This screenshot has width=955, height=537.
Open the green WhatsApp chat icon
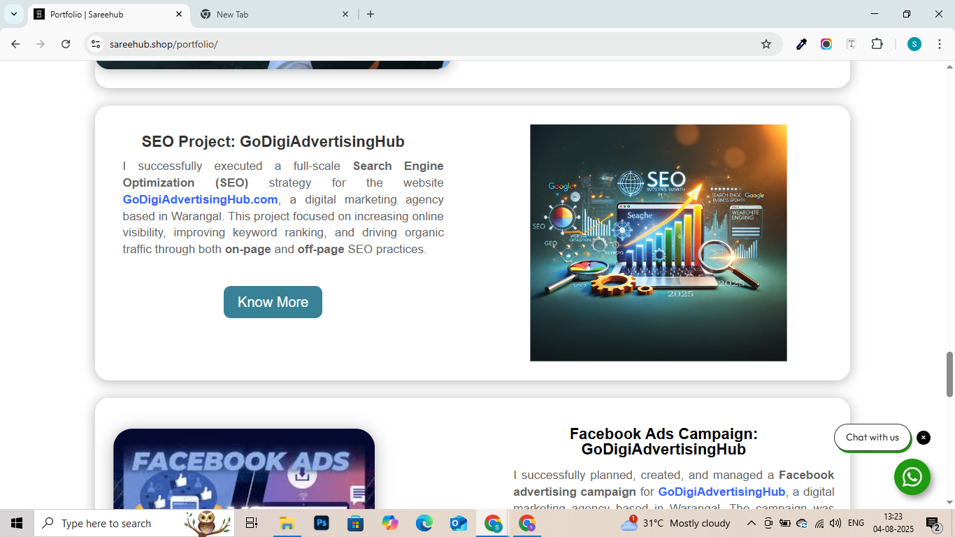(912, 477)
